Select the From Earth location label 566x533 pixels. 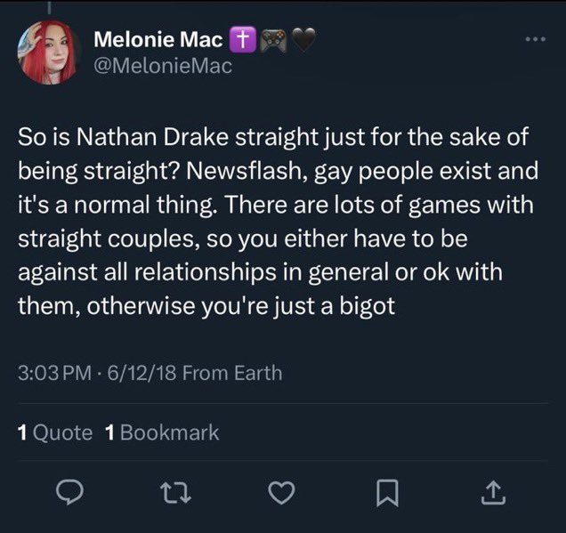[232, 373]
